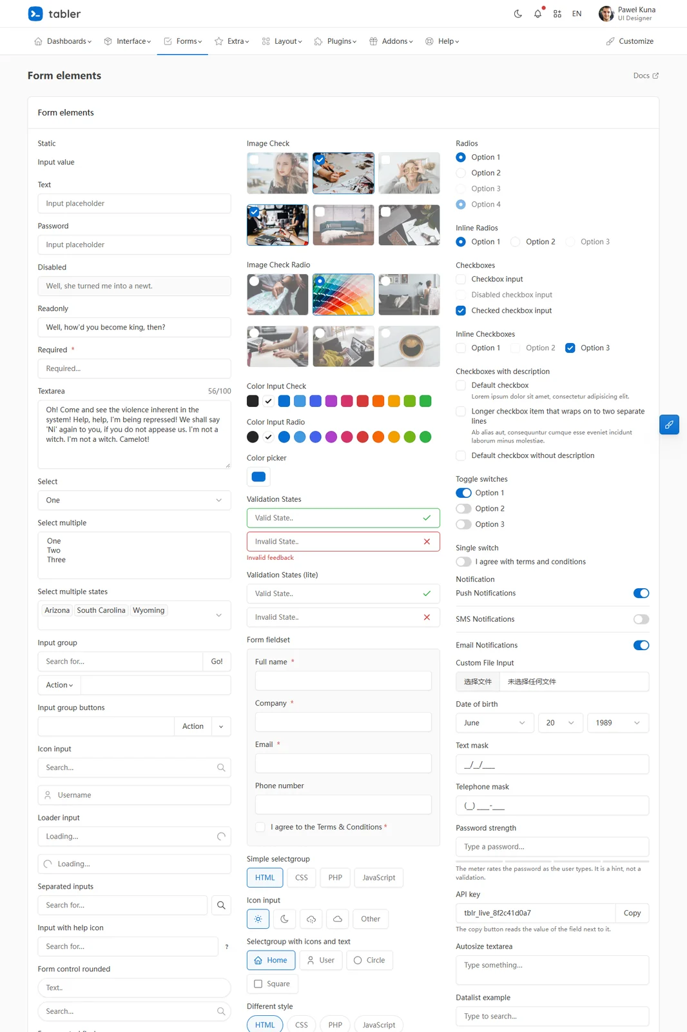This screenshot has height=1032, width=687.
Task: Expand the Select multiple states dropdown
Action: tap(134, 615)
